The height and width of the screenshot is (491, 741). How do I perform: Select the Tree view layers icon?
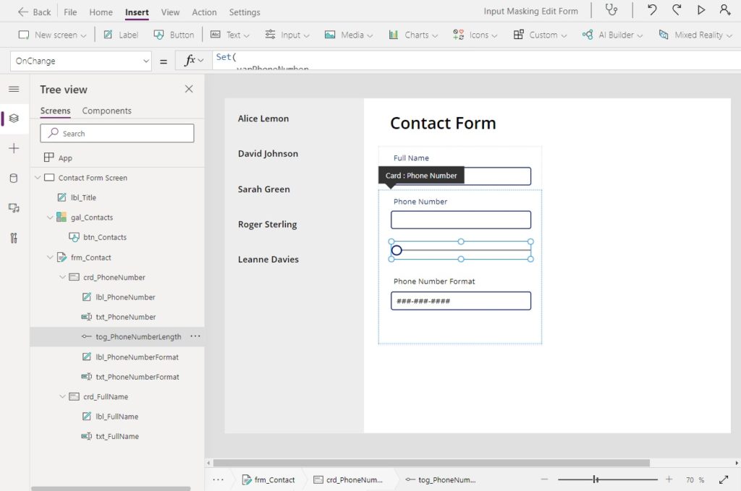pos(14,118)
